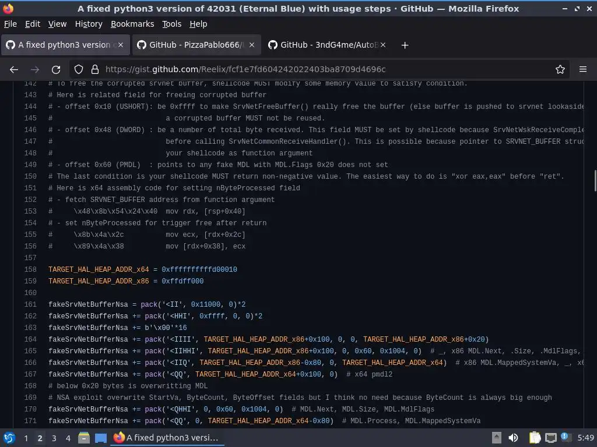This screenshot has width=597, height=447.
Task: Click the vertical page scrollbar thumb
Action: point(595,181)
